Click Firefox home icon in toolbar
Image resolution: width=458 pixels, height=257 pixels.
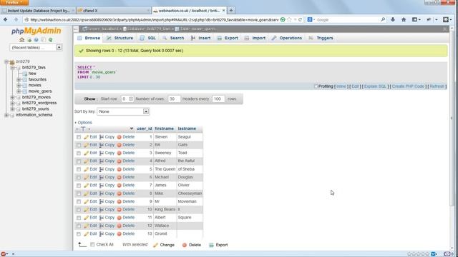coord(404,19)
